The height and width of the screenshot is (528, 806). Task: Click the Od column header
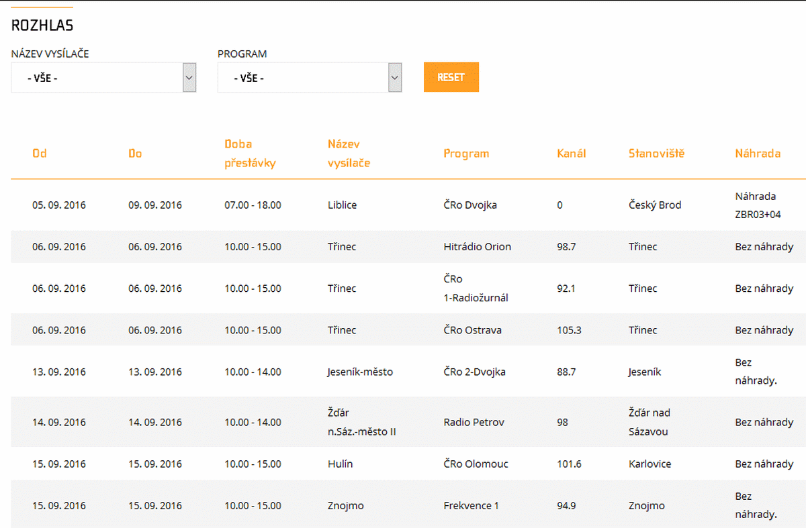pyautogui.click(x=40, y=154)
